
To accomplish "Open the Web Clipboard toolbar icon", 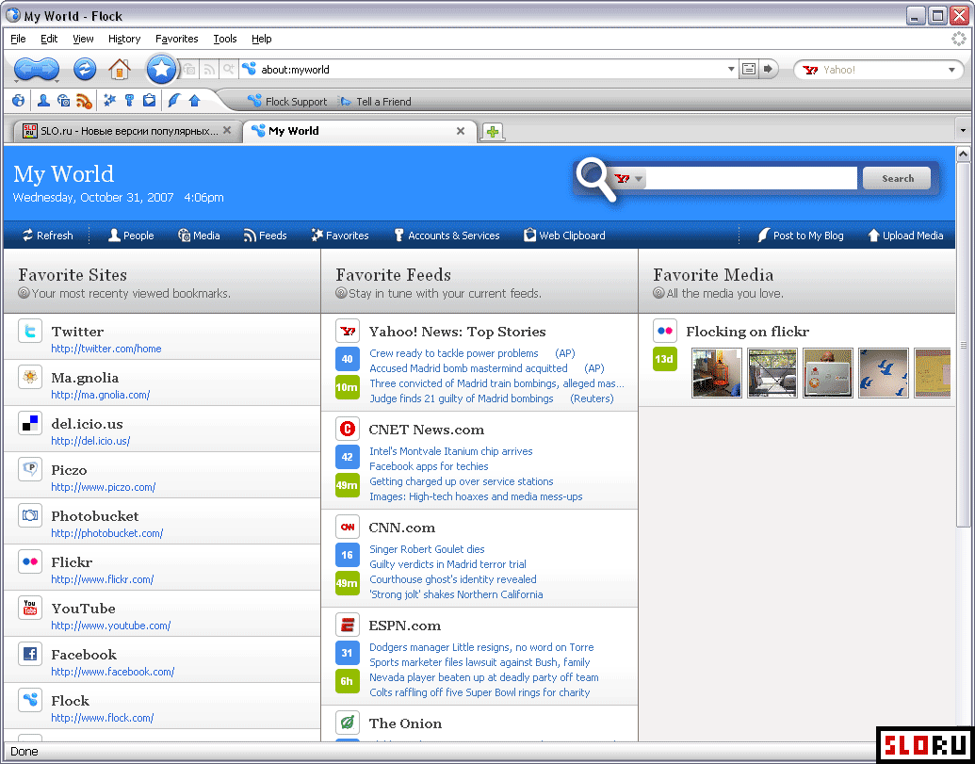I will [149, 100].
